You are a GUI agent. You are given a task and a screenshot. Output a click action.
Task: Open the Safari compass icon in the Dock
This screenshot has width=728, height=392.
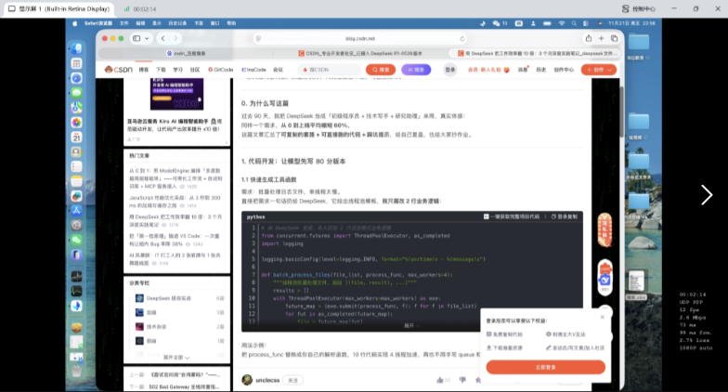coord(76,78)
